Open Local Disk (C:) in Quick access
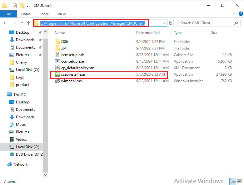 coord(27,70)
